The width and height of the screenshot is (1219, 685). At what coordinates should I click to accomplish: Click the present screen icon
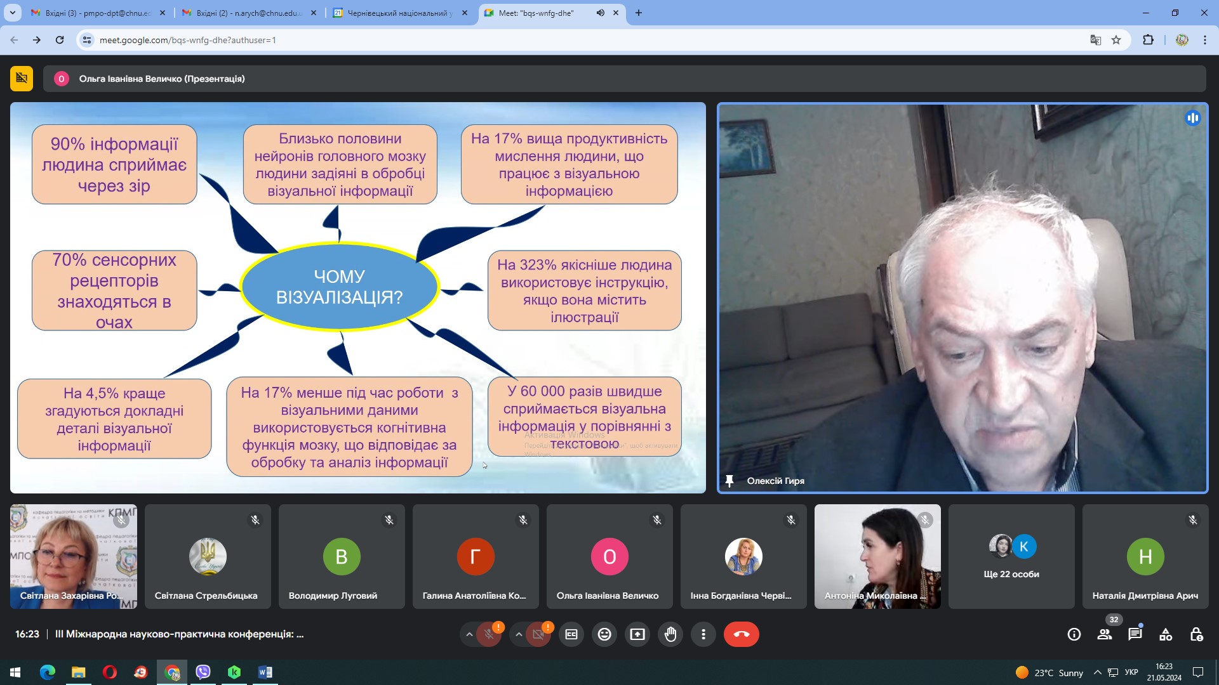tap(637, 634)
